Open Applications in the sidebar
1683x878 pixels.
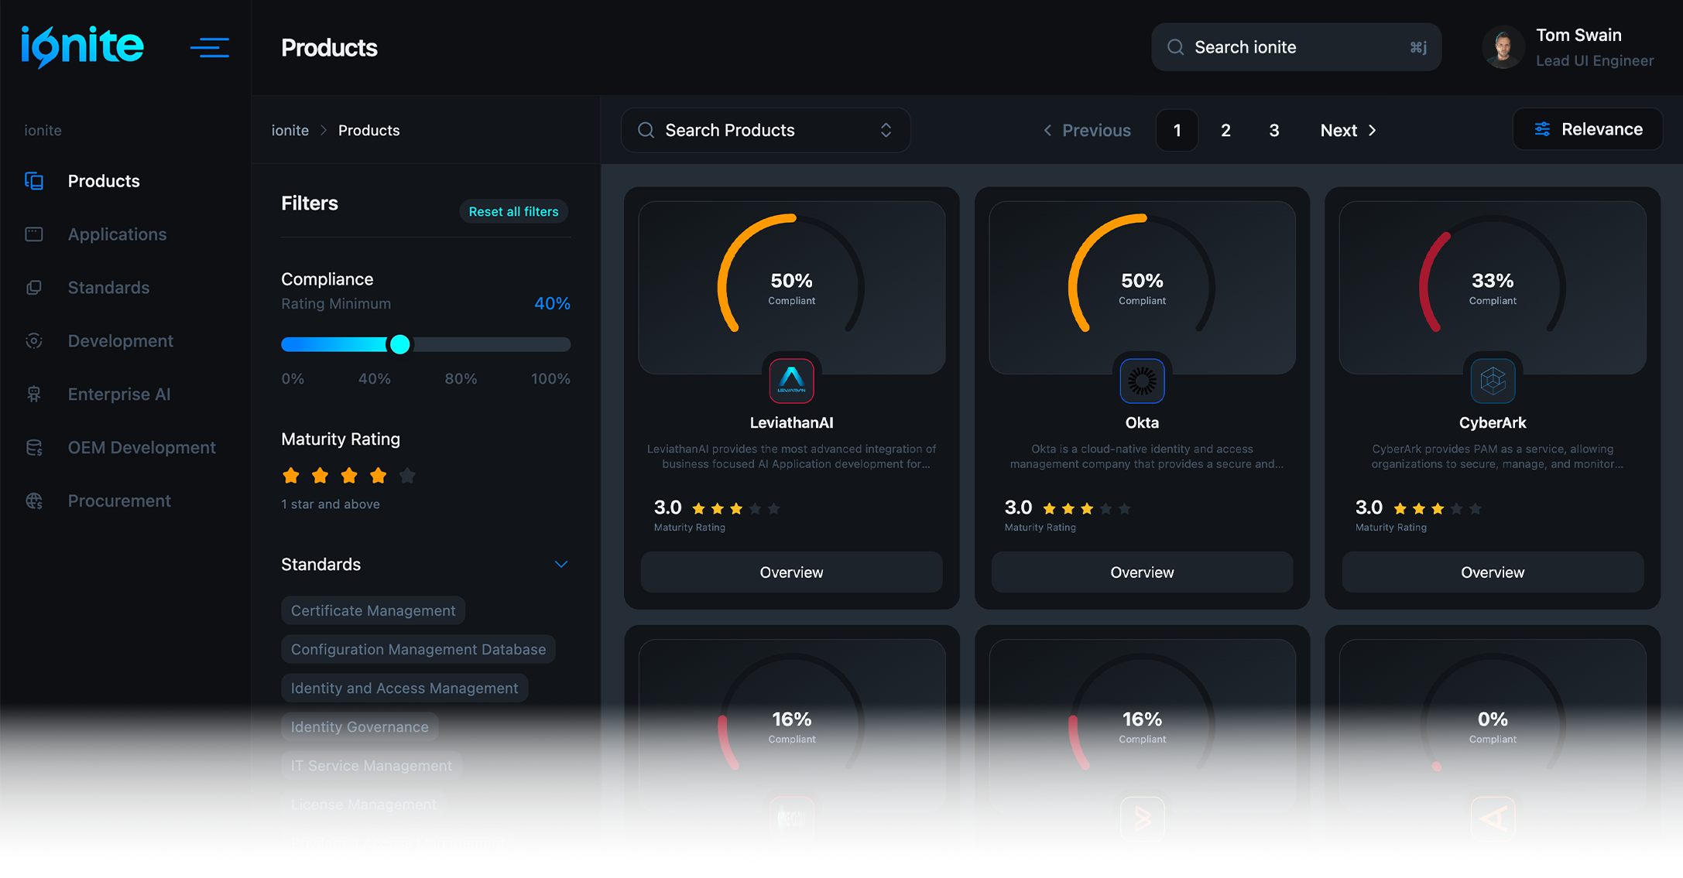(117, 234)
